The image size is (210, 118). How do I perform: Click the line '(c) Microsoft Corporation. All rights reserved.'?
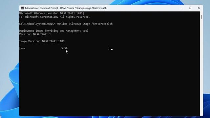[x=54, y=17]
